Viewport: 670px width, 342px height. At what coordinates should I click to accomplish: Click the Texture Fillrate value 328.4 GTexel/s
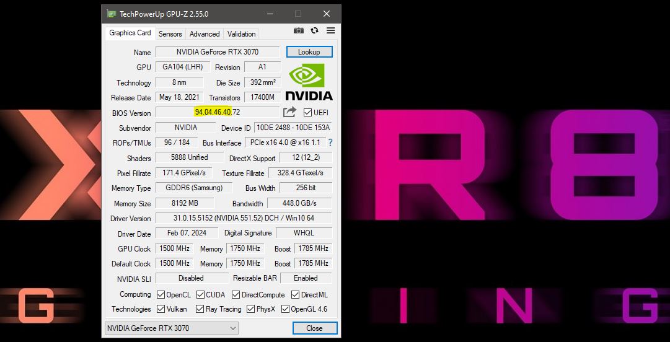[301, 173]
